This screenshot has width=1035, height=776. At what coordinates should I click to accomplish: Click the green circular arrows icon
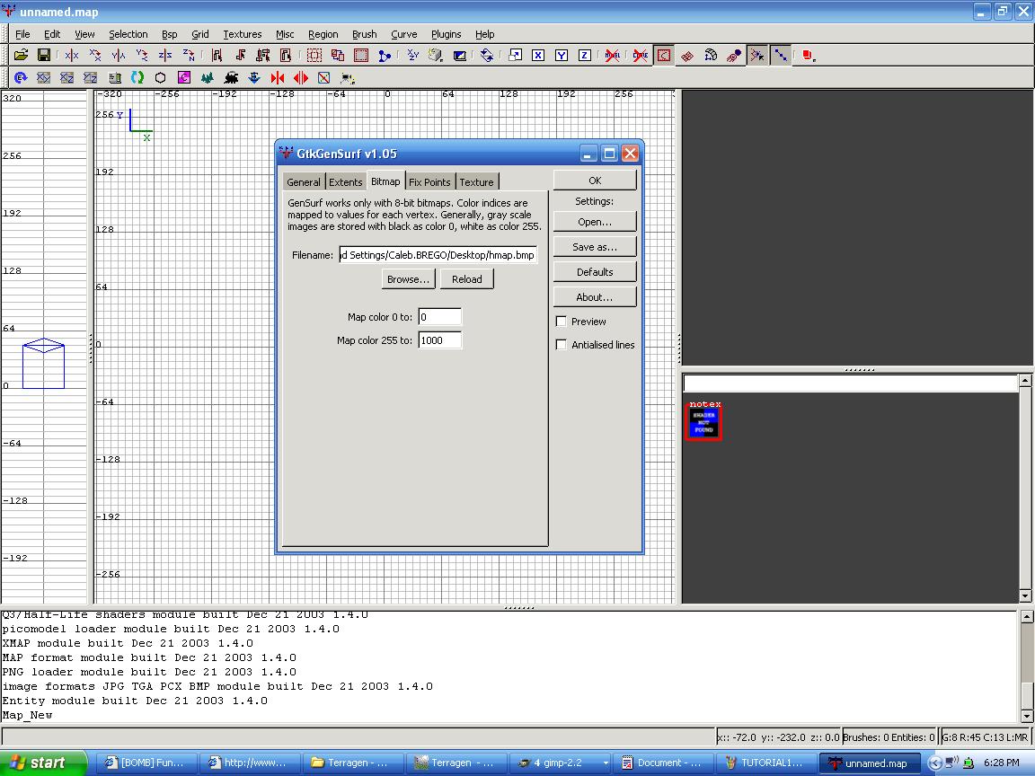pyautogui.click(x=137, y=78)
